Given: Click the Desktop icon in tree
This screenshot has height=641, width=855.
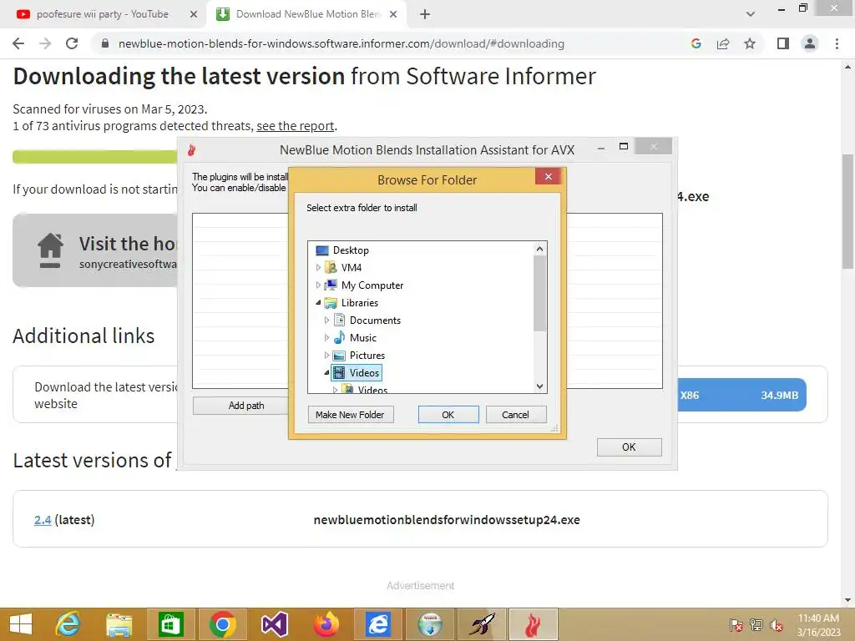Looking at the screenshot, I should 322,250.
